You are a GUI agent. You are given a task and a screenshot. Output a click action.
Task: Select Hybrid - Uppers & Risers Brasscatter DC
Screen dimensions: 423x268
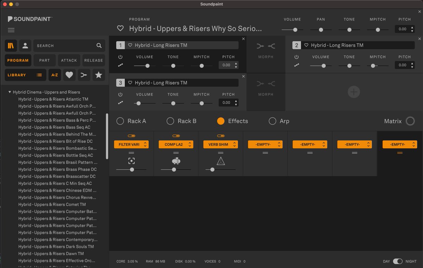[x=57, y=176]
